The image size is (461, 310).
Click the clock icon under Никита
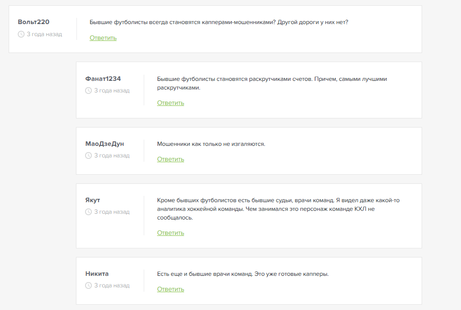tap(88, 285)
